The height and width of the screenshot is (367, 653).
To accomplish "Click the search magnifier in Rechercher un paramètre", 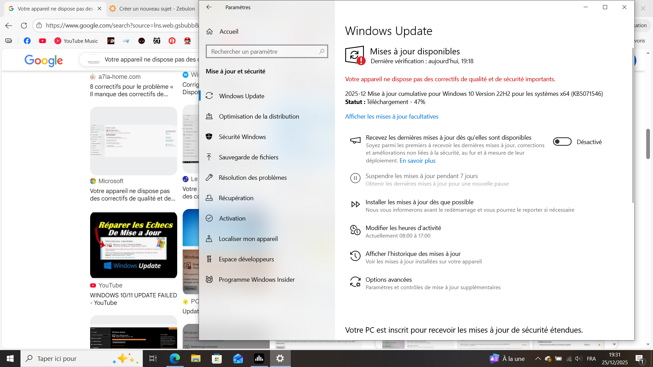I will (x=321, y=51).
